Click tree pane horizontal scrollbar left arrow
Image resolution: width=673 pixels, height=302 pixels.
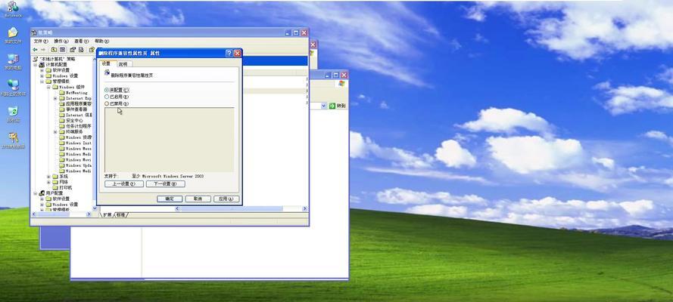(34, 214)
